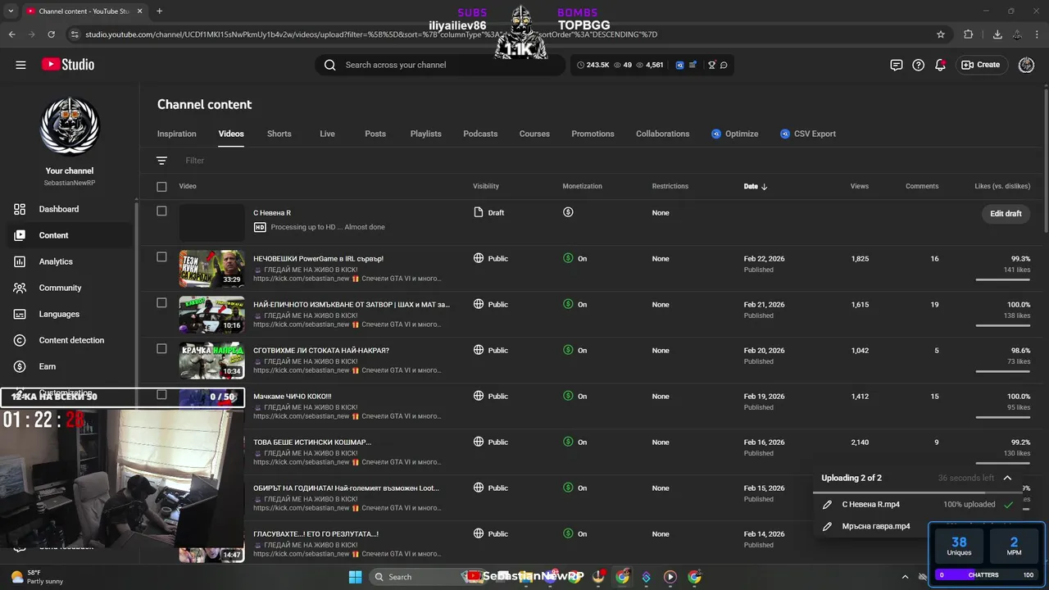The height and width of the screenshot is (590, 1049).
Task: Click the Create button
Action: [x=981, y=65]
